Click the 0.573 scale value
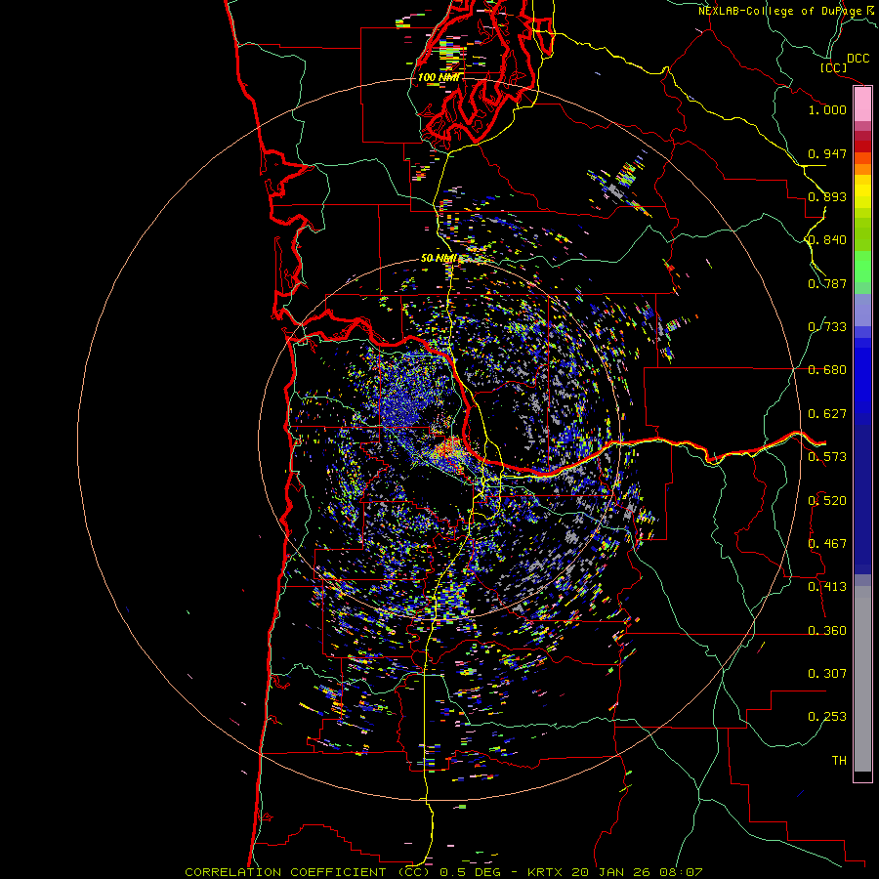The width and height of the screenshot is (879, 879). 827,457
